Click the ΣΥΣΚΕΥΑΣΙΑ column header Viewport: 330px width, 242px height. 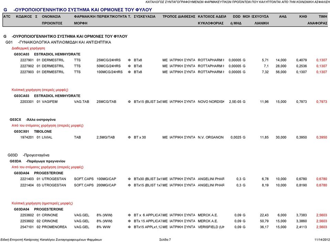click(145, 16)
